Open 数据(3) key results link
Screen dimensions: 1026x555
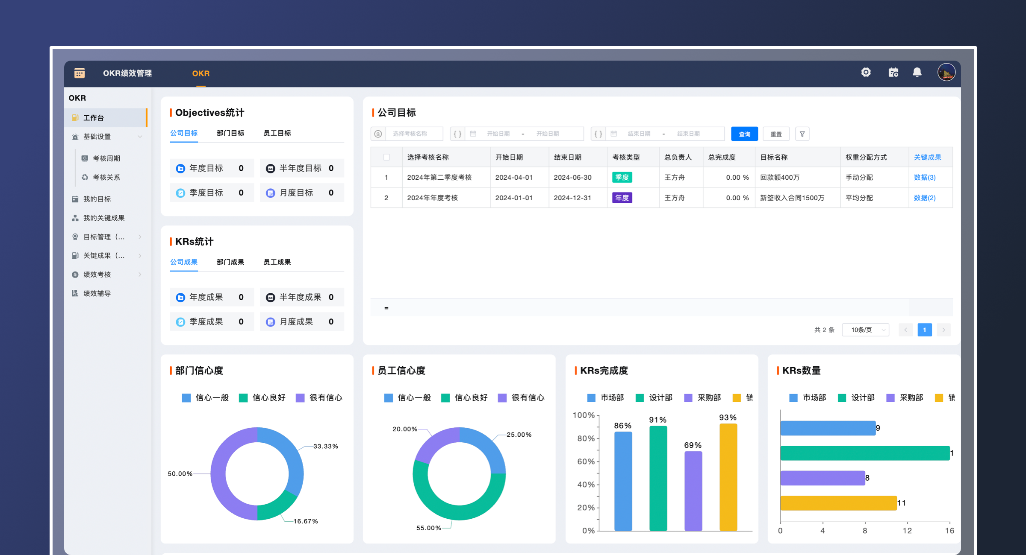[925, 177]
